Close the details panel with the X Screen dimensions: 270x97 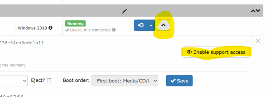[x=258, y=41]
